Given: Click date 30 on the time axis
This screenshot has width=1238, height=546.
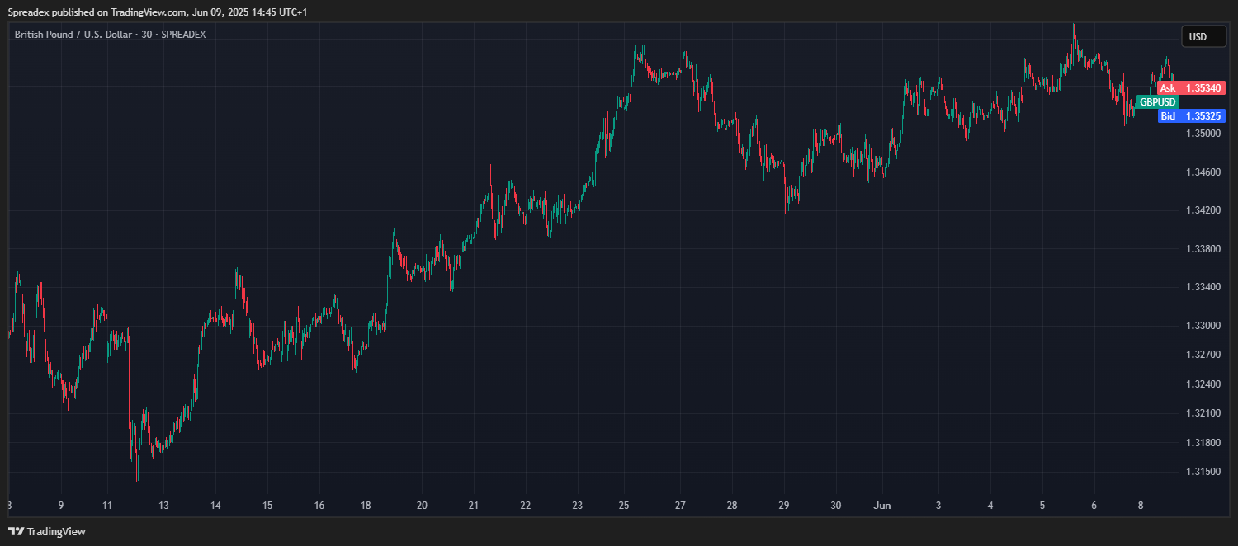Looking at the screenshot, I should (836, 506).
